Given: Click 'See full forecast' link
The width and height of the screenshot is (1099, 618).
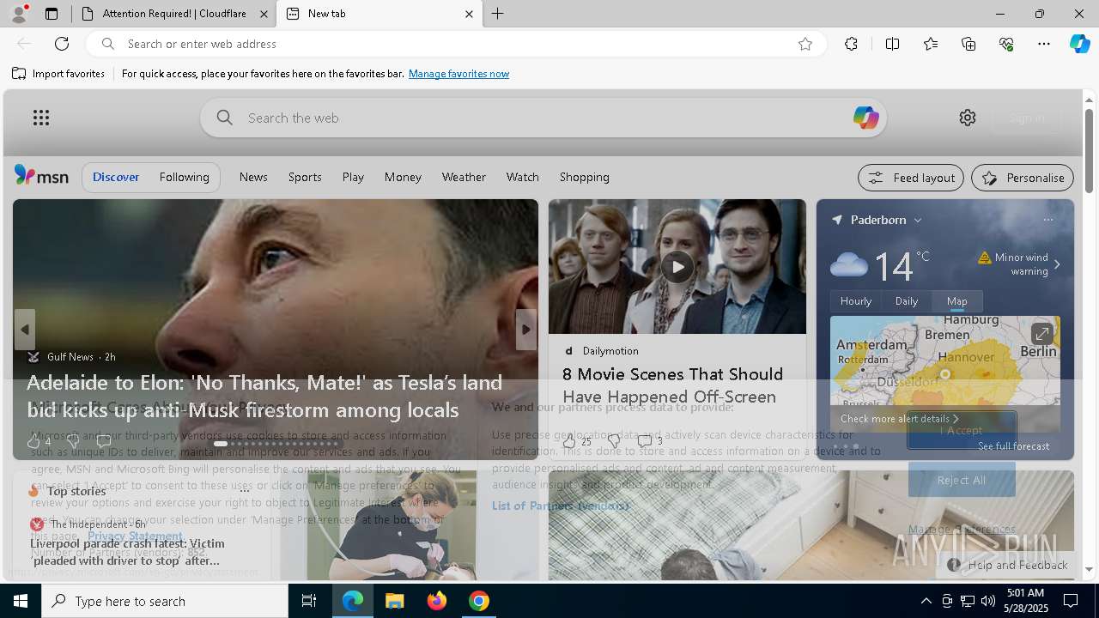Looking at the screenshot, I should (1013, 446).
